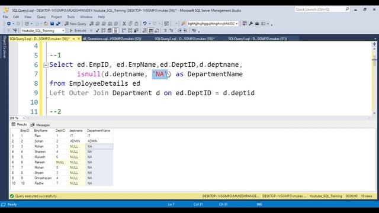Click the Increase Indent icon
Viewport: 379px width, 213px height.
(185, 31)
